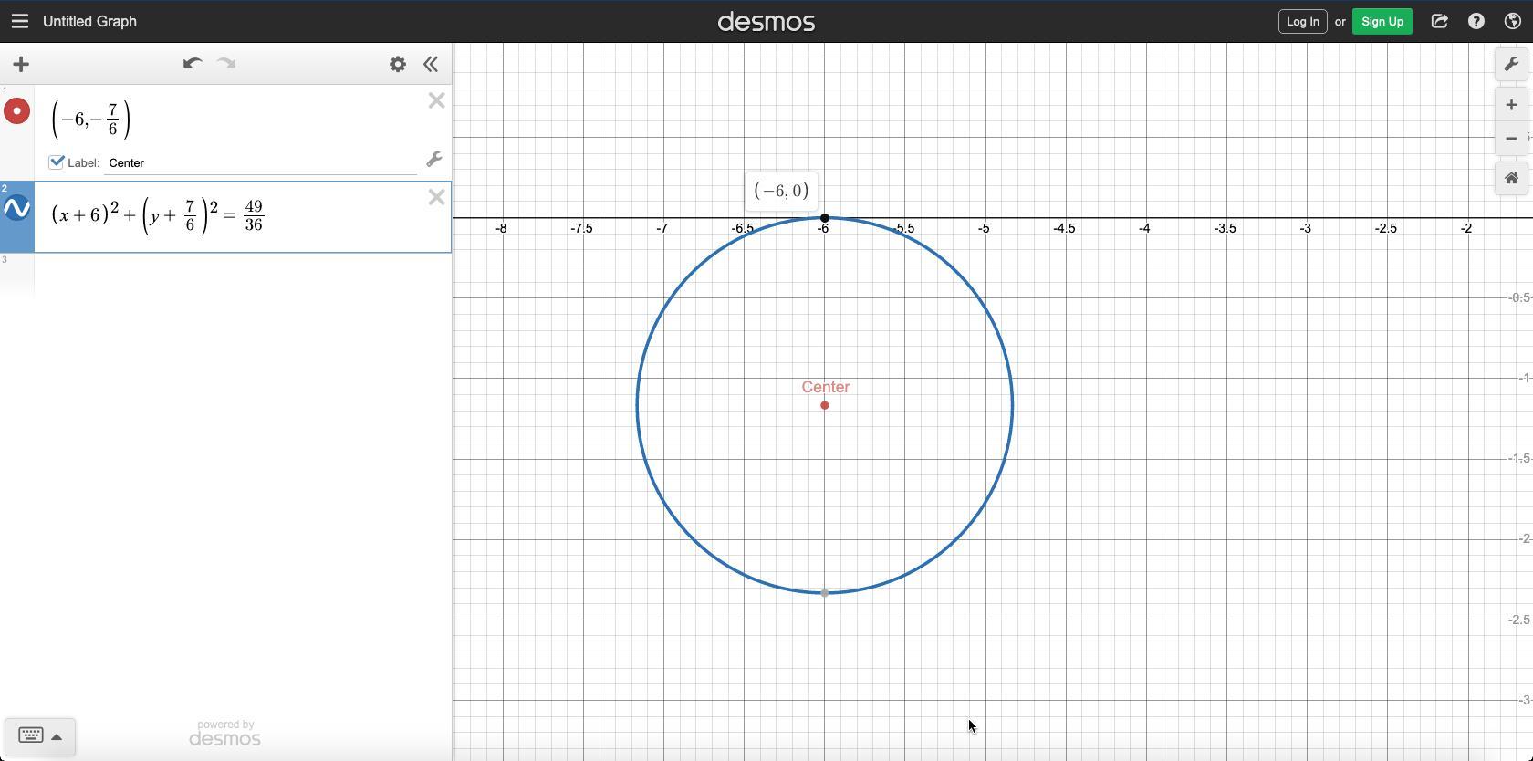Image resolution: width=1533 pixels, height=761 pixels.
Task: Open the Graph Settings wrench
Action: point(1511,65)
